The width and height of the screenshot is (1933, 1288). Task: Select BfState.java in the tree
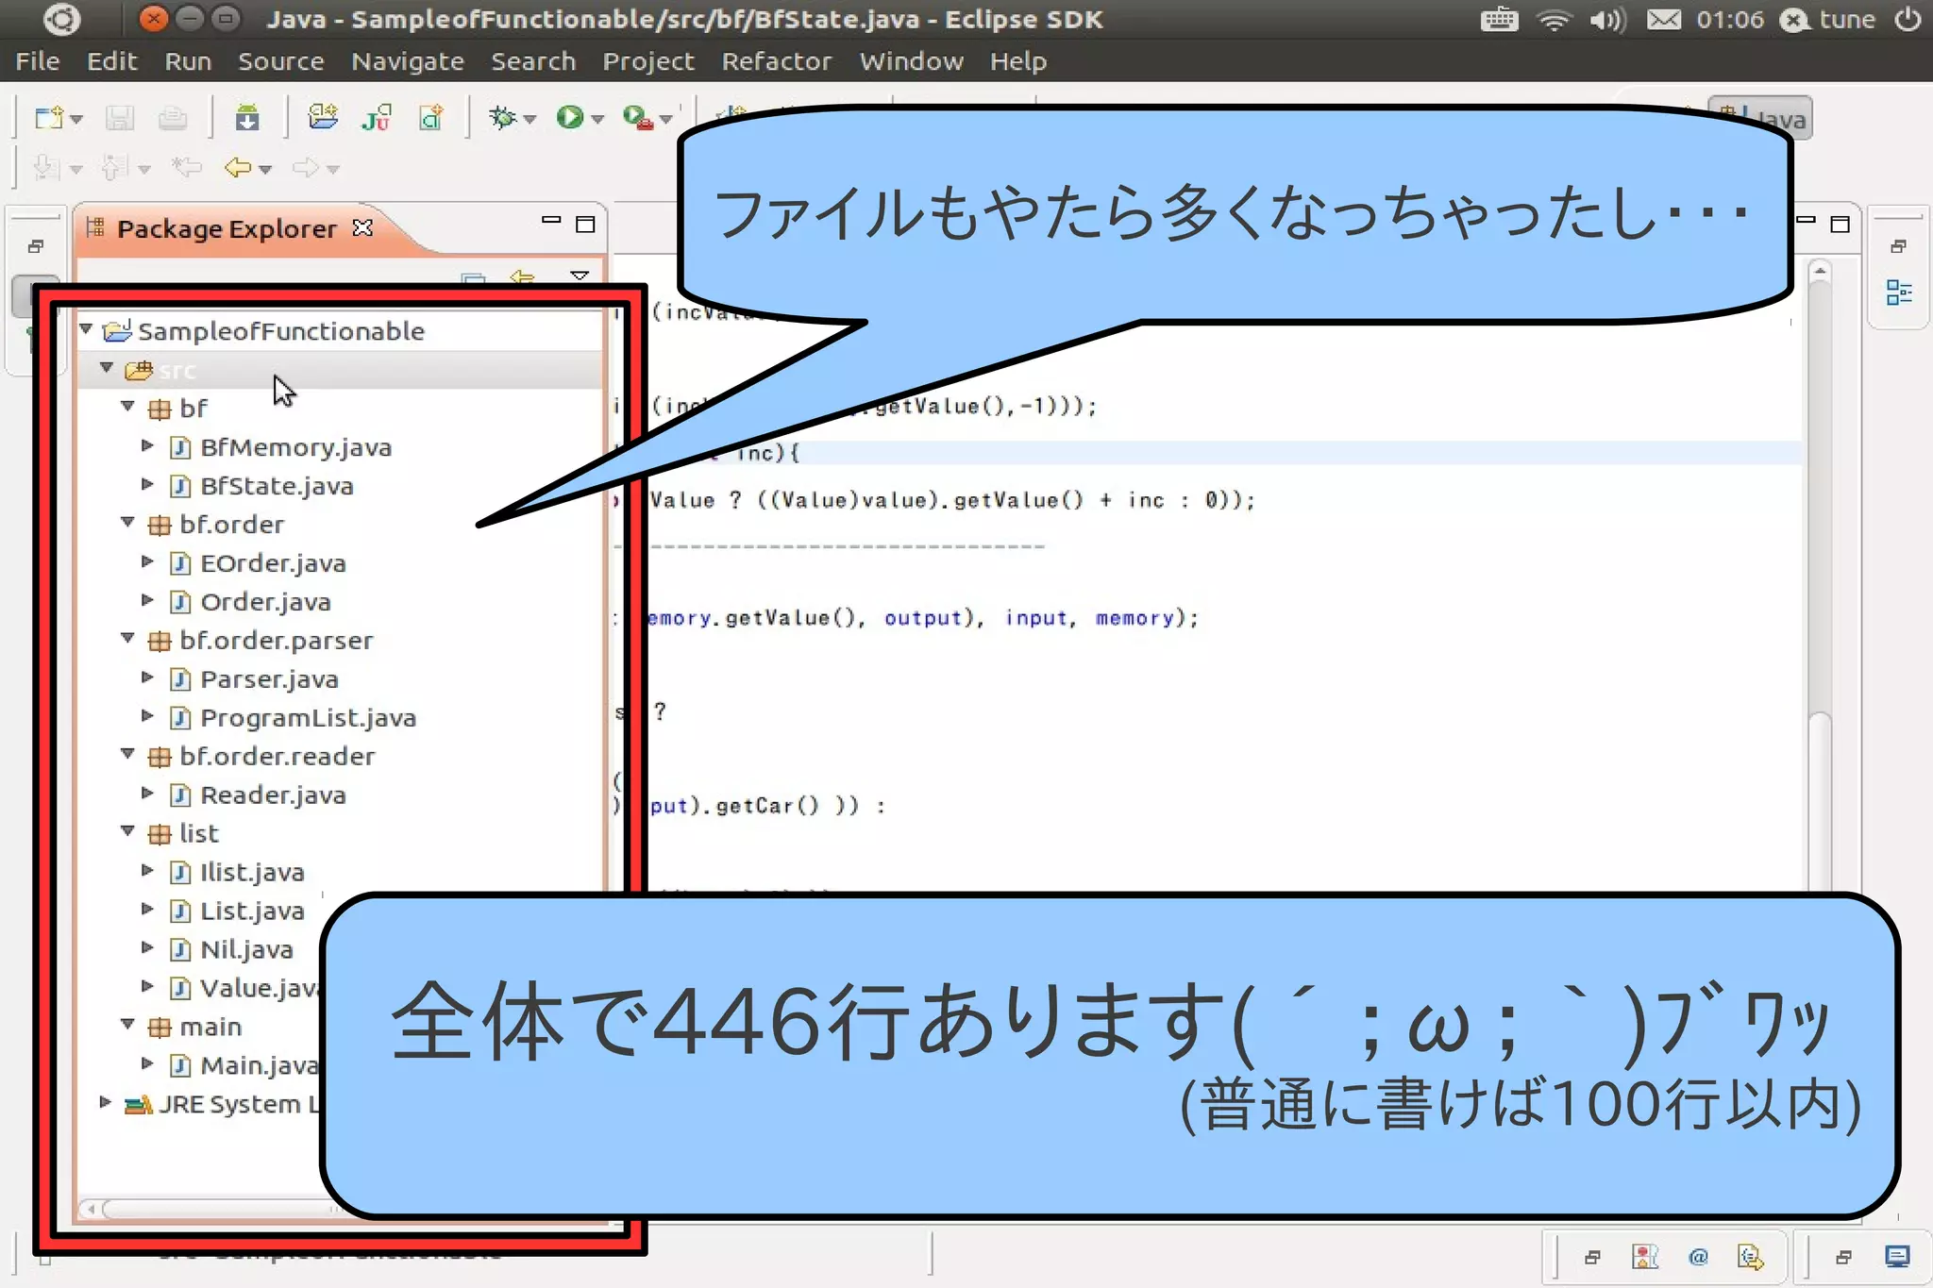[x=277, y=486]
